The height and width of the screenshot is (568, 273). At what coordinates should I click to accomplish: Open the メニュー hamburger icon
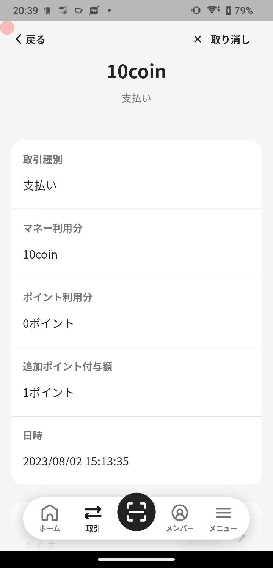223,513
